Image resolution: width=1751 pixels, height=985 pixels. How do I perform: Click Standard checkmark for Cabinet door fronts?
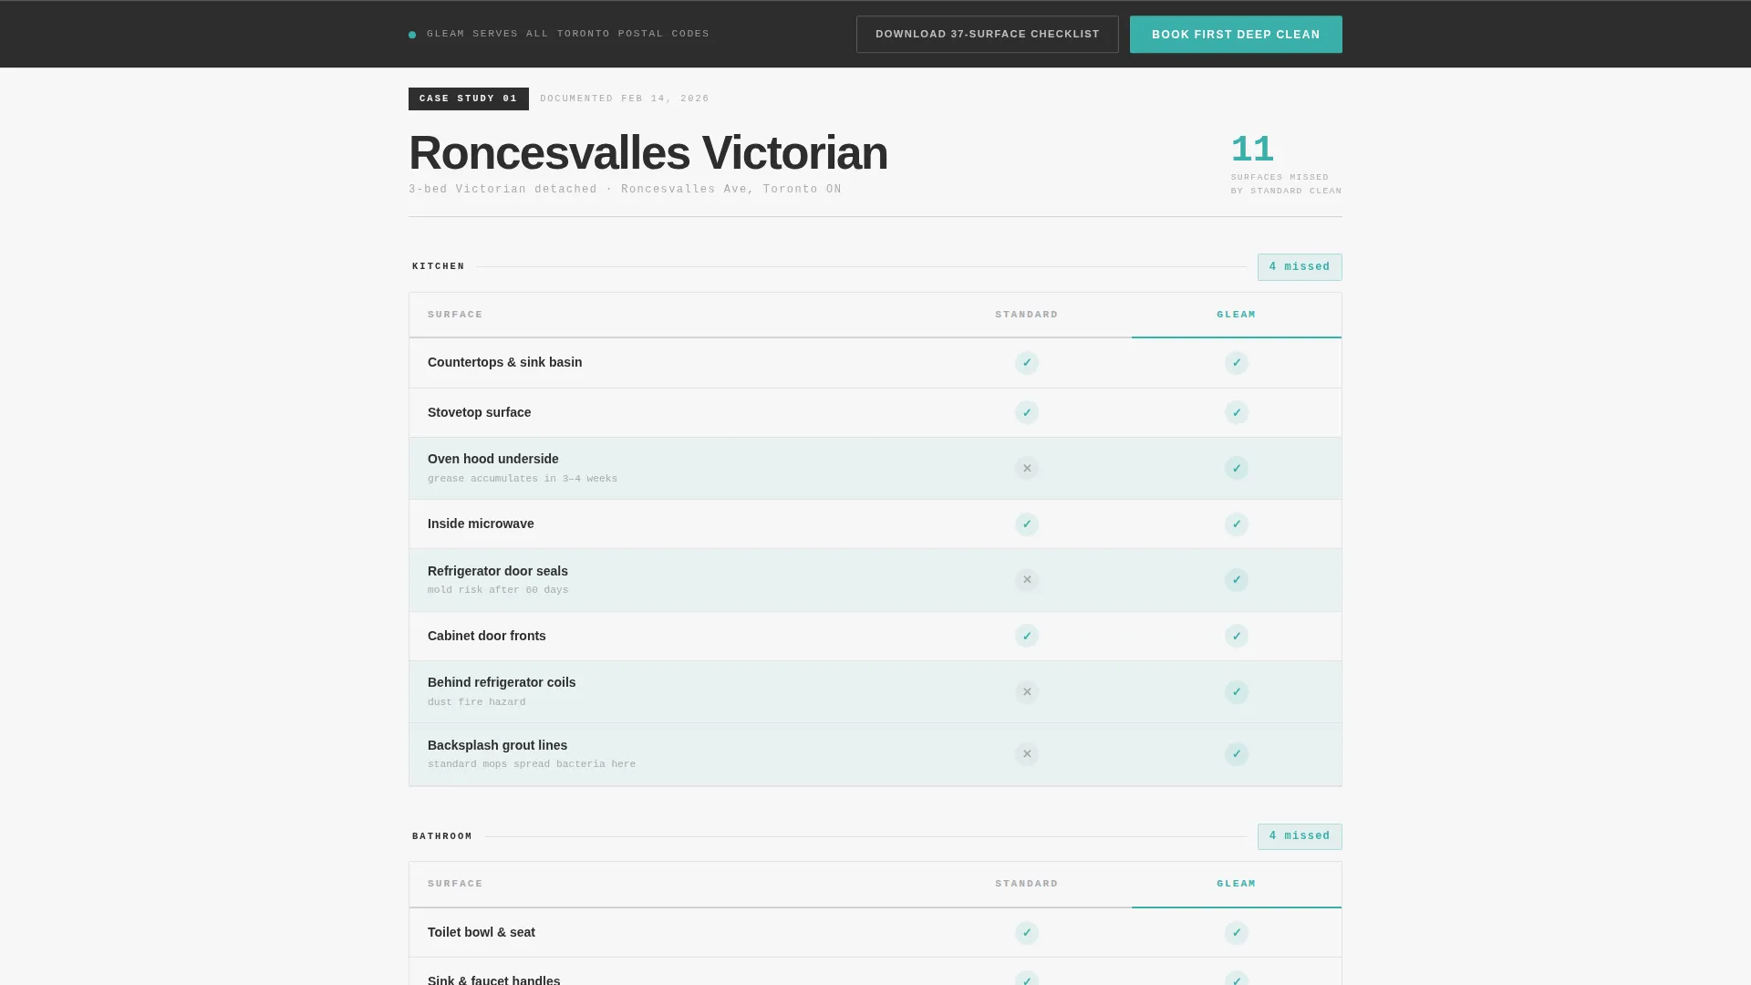[1027, 636]
